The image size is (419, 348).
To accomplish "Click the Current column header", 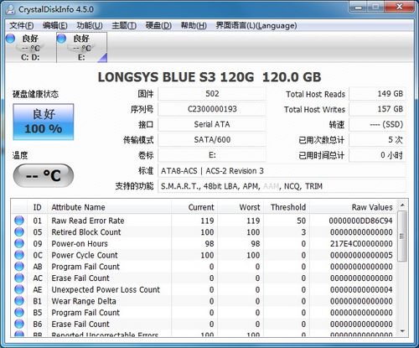I will (194, 207).
